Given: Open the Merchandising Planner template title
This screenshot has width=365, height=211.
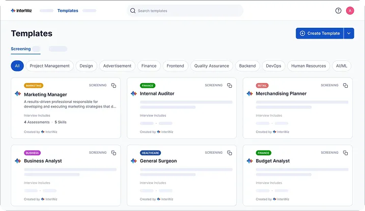Looking at the screenshot, I should (x=281, y=94).
